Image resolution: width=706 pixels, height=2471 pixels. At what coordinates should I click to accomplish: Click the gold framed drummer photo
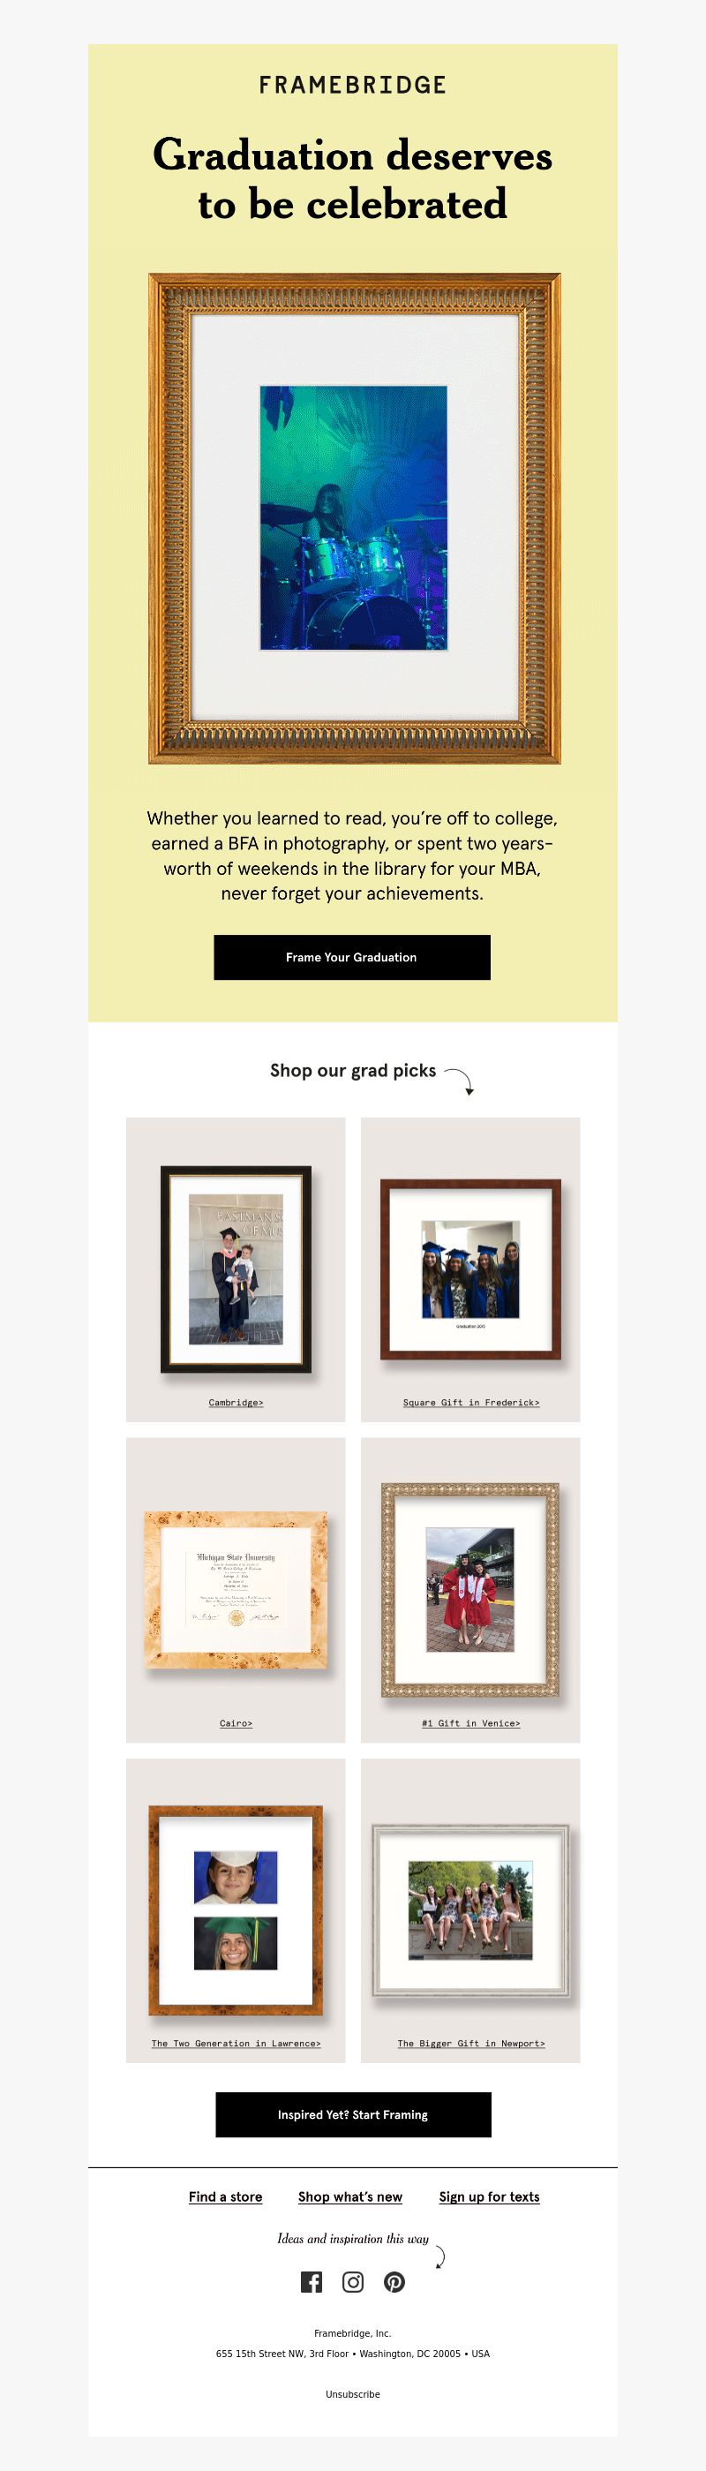click(x=354, y=518)
